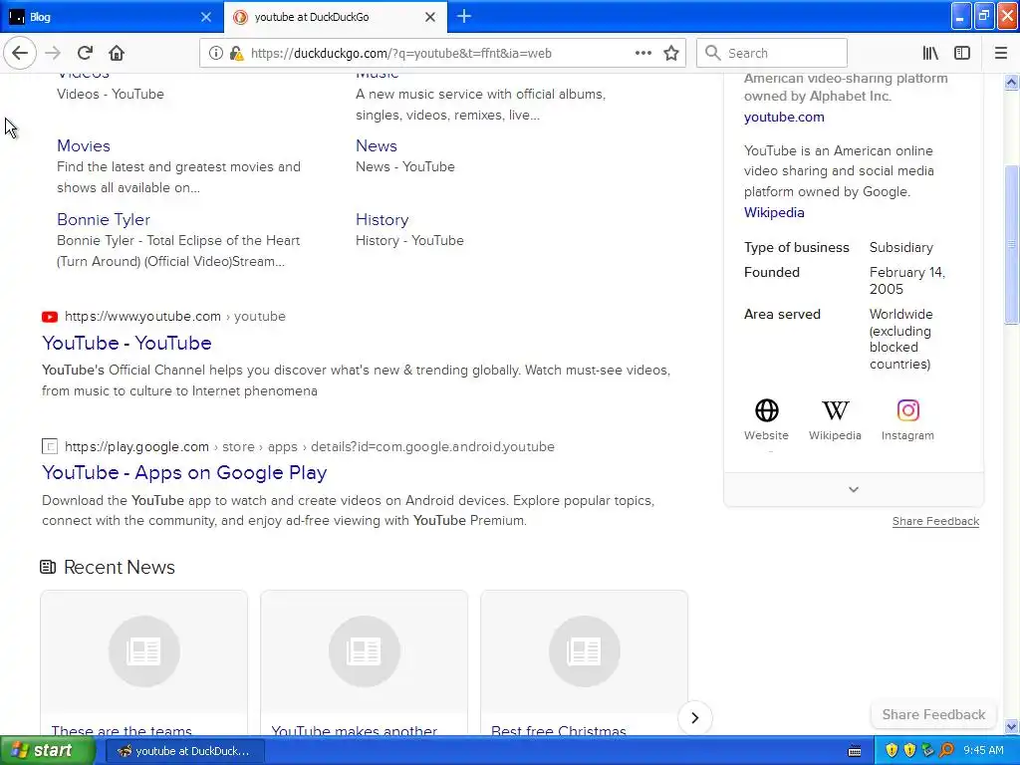Open the Instagram profile icon
The image size is (1020, 765).
click(x=908, y=410)
